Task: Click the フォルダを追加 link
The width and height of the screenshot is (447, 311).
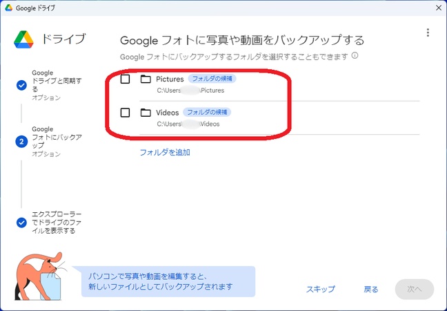Action: (165, 152)
